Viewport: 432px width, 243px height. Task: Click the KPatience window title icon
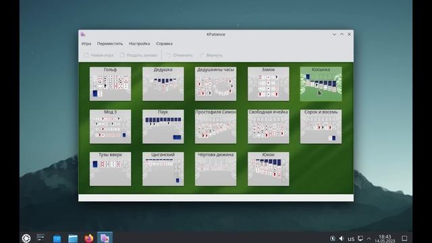pyautogui.click(x=83, y=34)
